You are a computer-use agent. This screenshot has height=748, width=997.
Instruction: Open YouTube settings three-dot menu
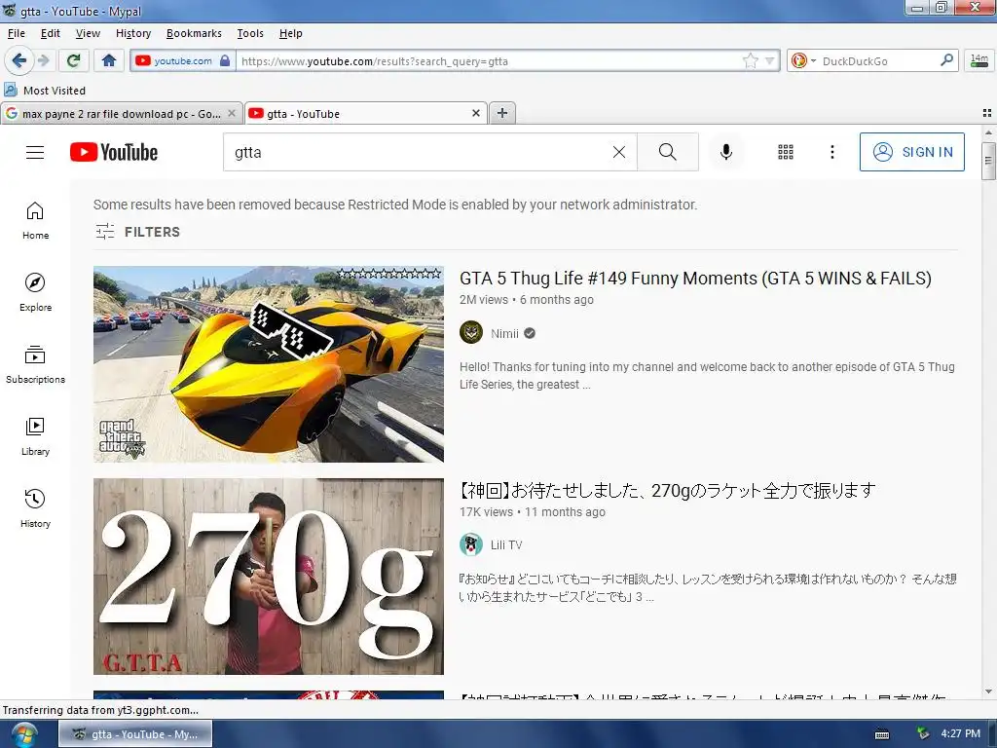point(831,152)
